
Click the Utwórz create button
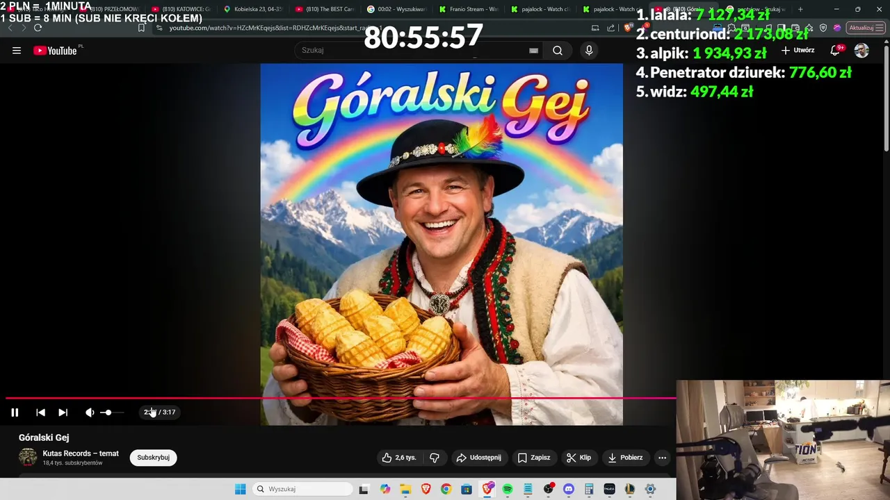click(x=798, y=50)
